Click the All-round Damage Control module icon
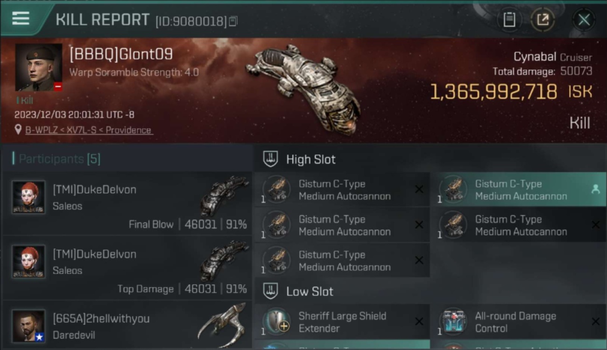 (453, 322)
